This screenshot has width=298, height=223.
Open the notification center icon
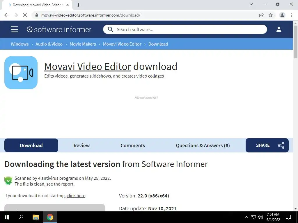click(288, 217)
